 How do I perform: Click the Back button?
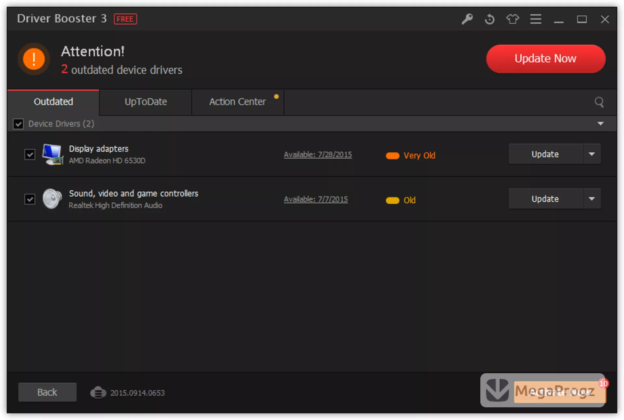tap(47, 392)
